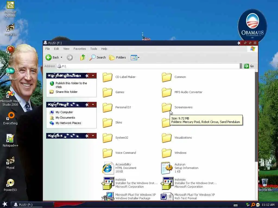Select the Pego desktop shortcut
278x208 pixels.
10,52
